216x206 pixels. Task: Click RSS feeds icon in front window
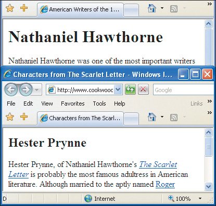pyautogui.click(x=174, y=118)
